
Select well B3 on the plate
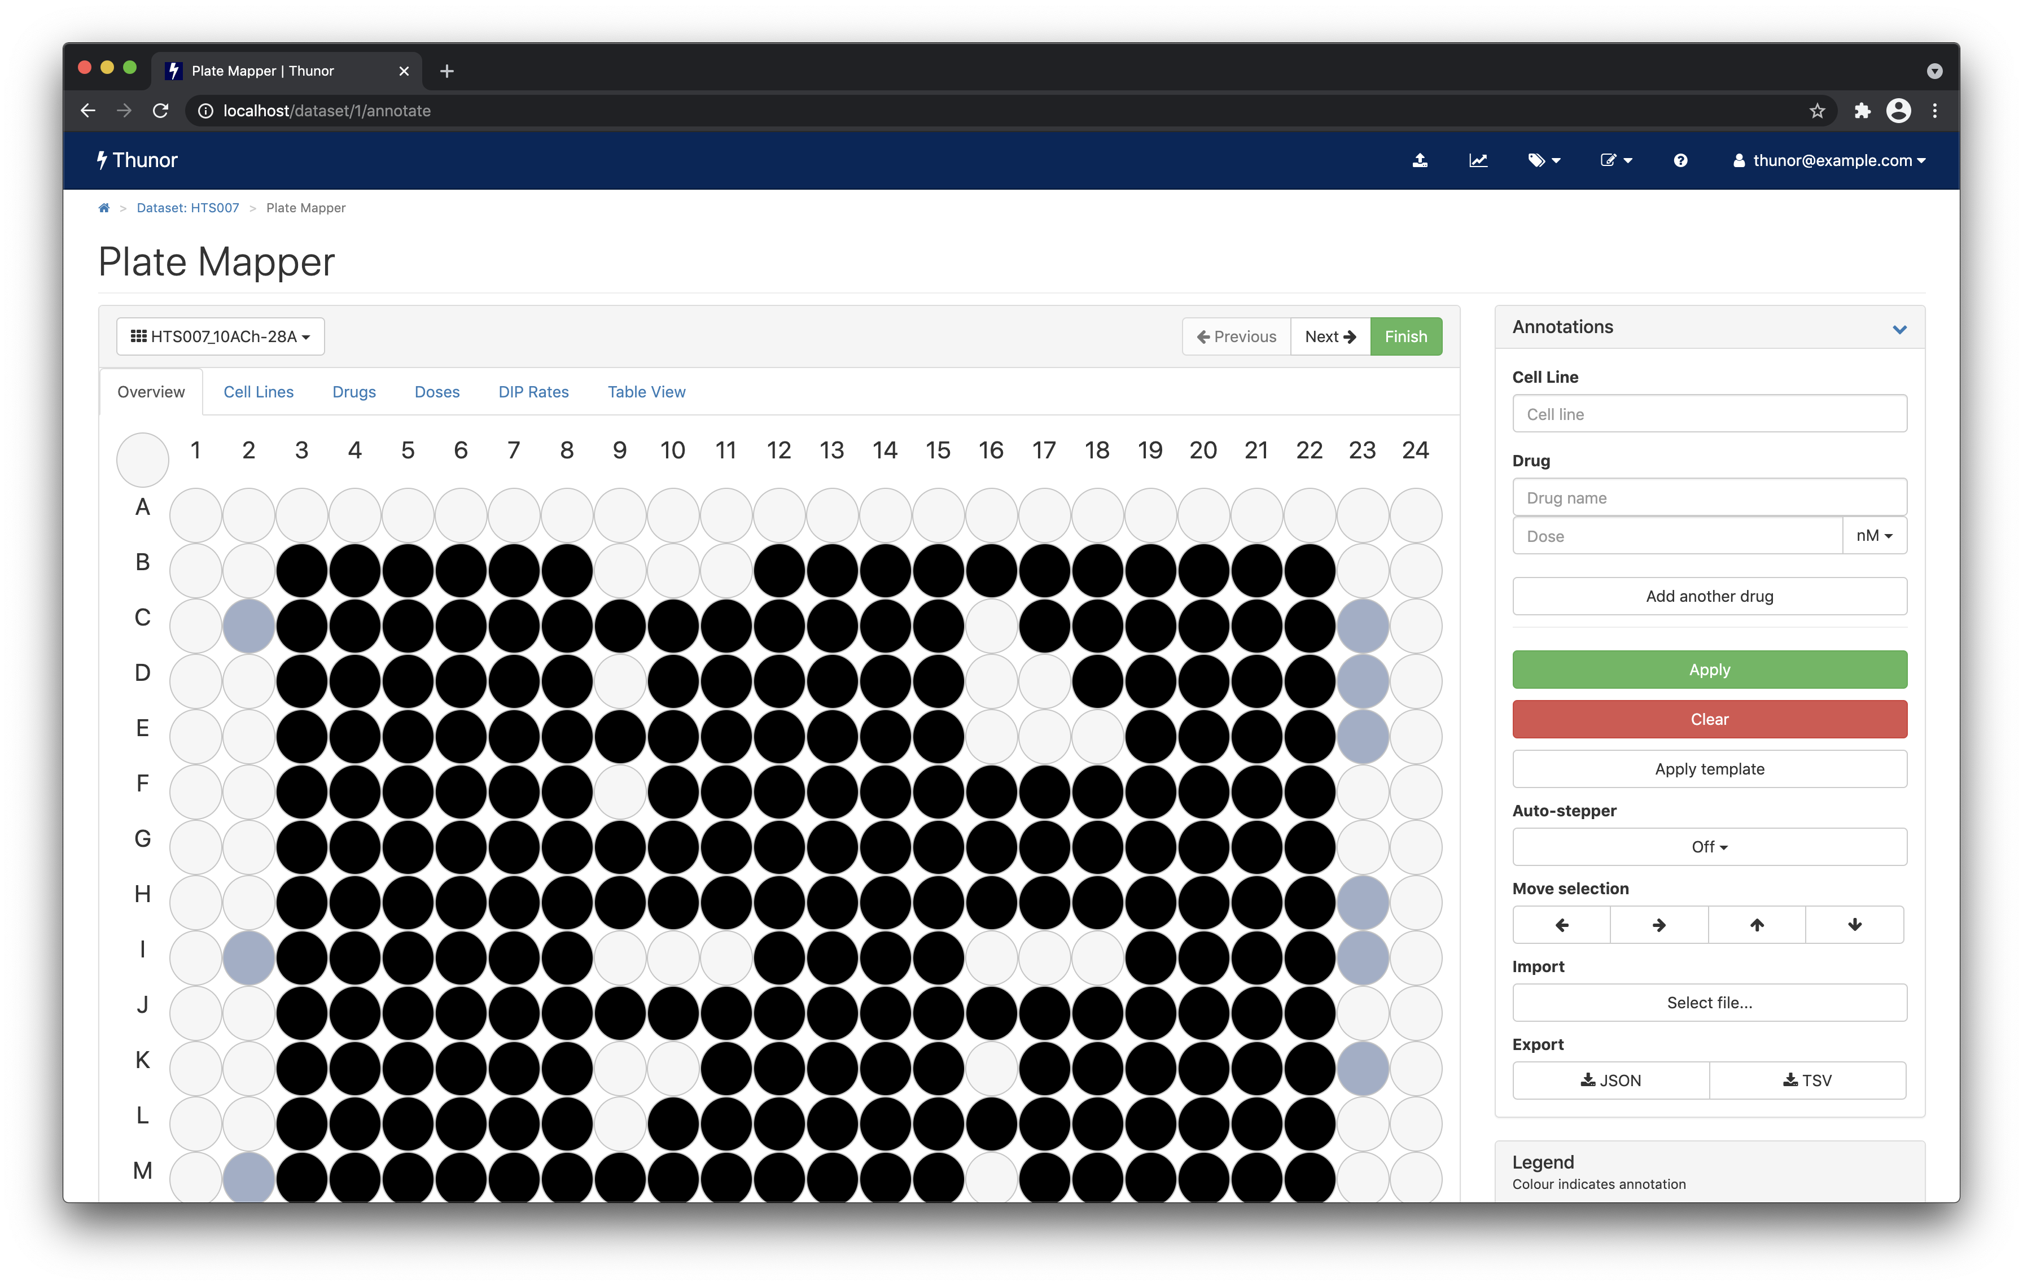(301, 570)
